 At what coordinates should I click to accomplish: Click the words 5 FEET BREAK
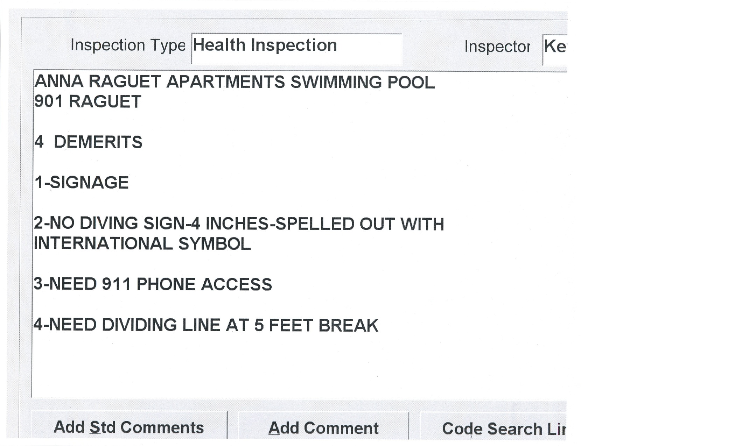click(x=316, y=325)
